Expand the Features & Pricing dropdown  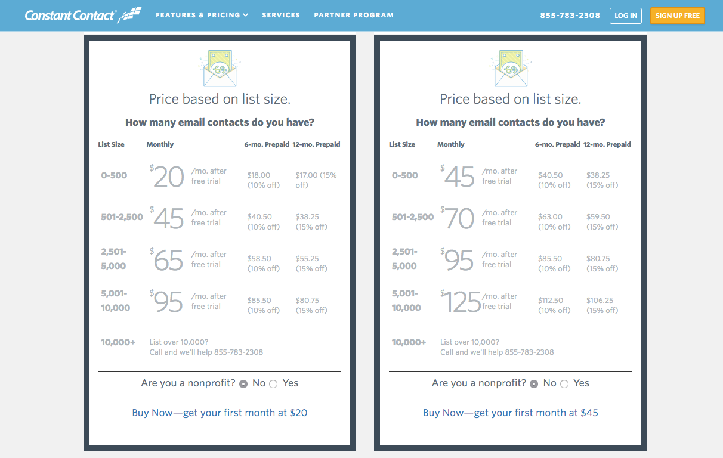click(202, 15)
